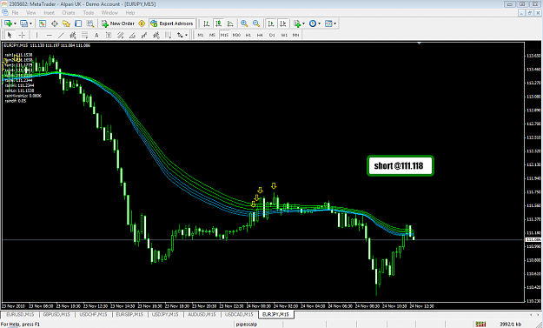Expand the Templates dropdown arrow

click(x=335, y=23)
